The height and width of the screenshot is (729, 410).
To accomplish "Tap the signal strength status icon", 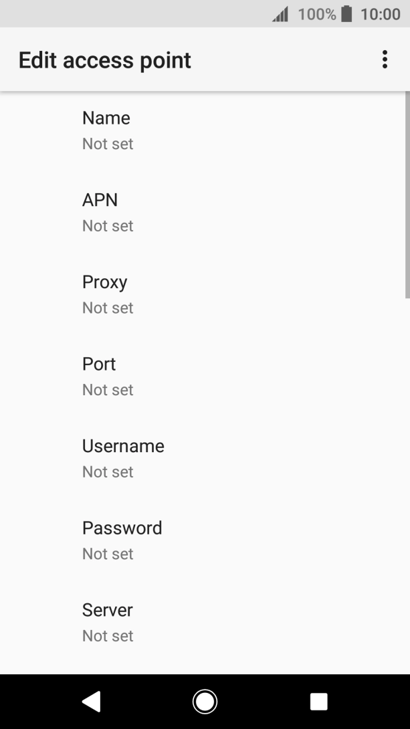I will tap(280, 14).
